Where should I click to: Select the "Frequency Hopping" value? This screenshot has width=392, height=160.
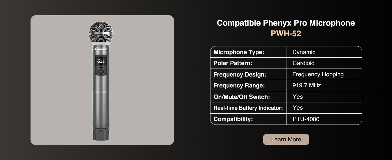[x=318, y=74]
